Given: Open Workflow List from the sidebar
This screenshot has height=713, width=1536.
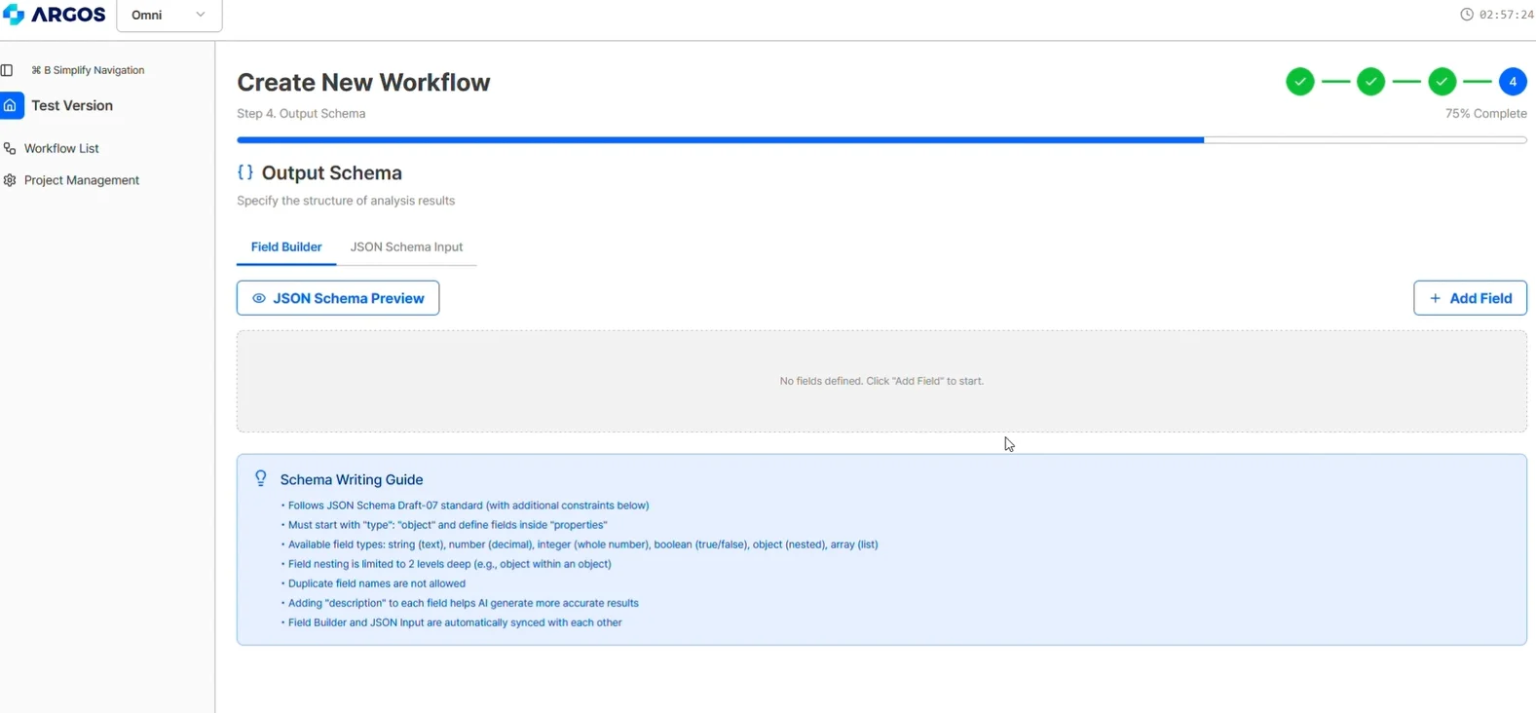Looking at the screenshot, I should pyautogui.click(x=61, y=148).
